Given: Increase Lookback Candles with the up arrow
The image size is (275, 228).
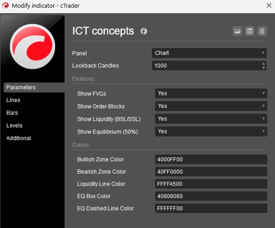Looking at the screenshot, I should pyautogui.click(x=264, y=64).
